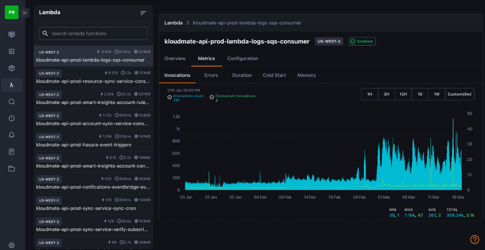Click the MIN 38, 1 stat

tap(394, 212)
